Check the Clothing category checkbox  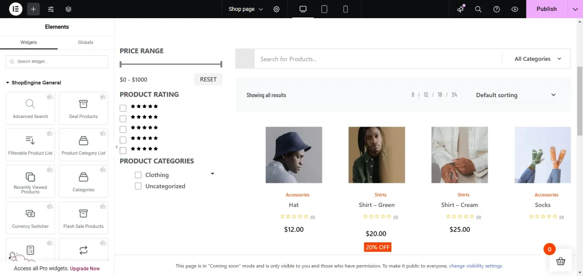(x=138, y=175)
